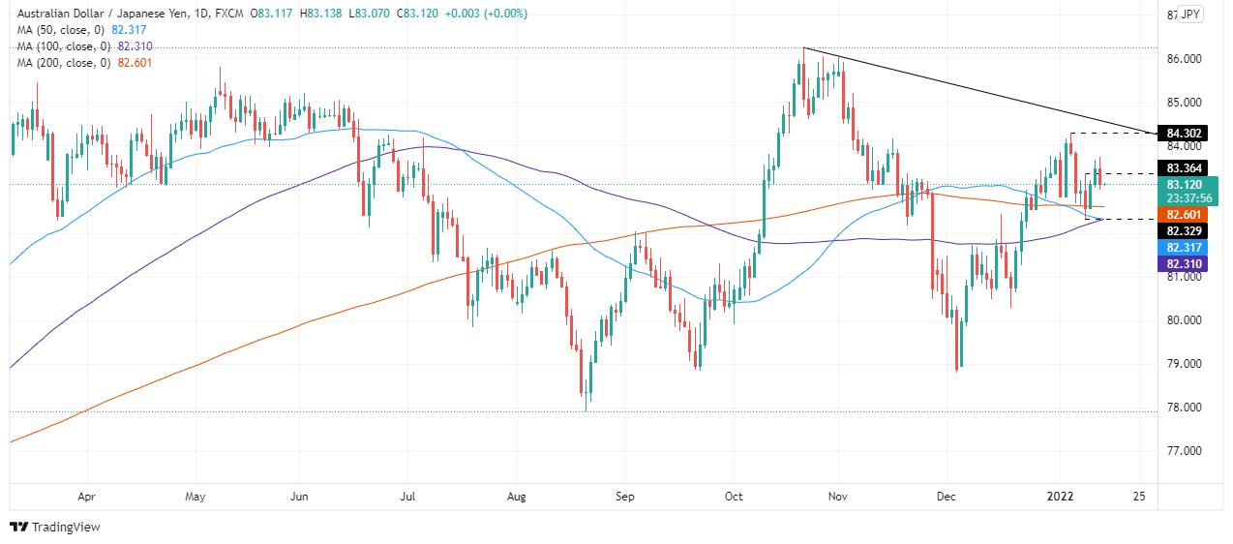Open the JPY currency badge
This screenshot has height=544, width=1233.
pyautogui.click(x=1190, y=15)
